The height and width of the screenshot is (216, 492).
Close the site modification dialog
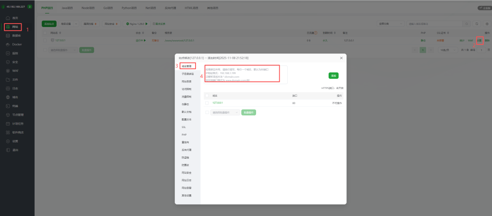coord(341,58)
